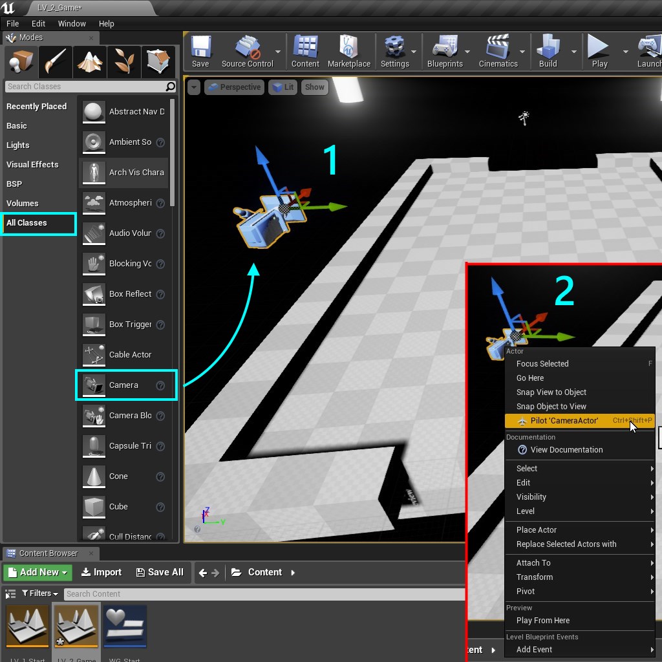Open the Filters dropdown
Image resolution: width=662 pixels, height=662 pixels.
tap(40, 593)
